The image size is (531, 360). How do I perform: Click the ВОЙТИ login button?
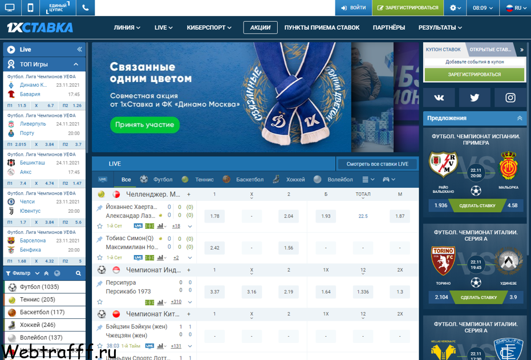click(353, 8)
